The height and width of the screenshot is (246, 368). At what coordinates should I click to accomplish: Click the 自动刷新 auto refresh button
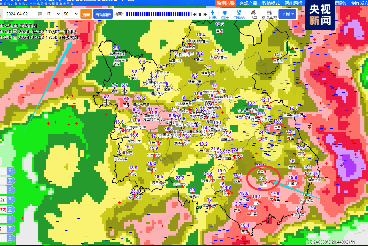(x=103, y=15)
